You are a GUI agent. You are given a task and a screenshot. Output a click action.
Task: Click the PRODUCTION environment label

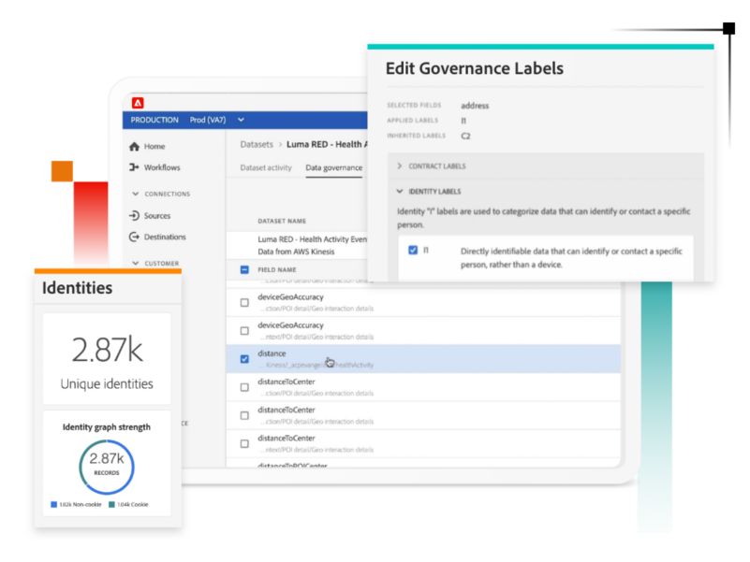coord(154,120)
